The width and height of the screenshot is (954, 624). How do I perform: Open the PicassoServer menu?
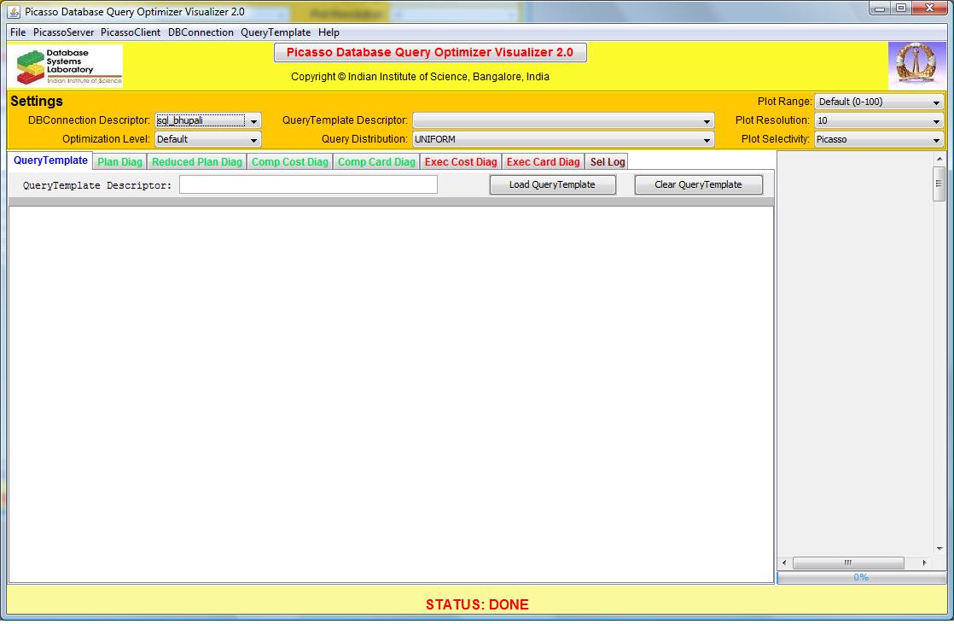(x=64, y=32)
